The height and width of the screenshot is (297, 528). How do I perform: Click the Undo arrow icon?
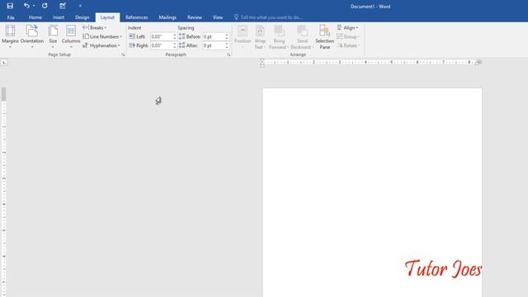26,6
